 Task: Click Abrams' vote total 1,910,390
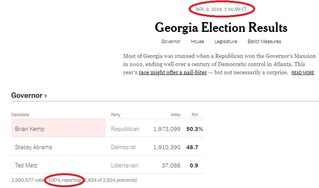(167, 147)
